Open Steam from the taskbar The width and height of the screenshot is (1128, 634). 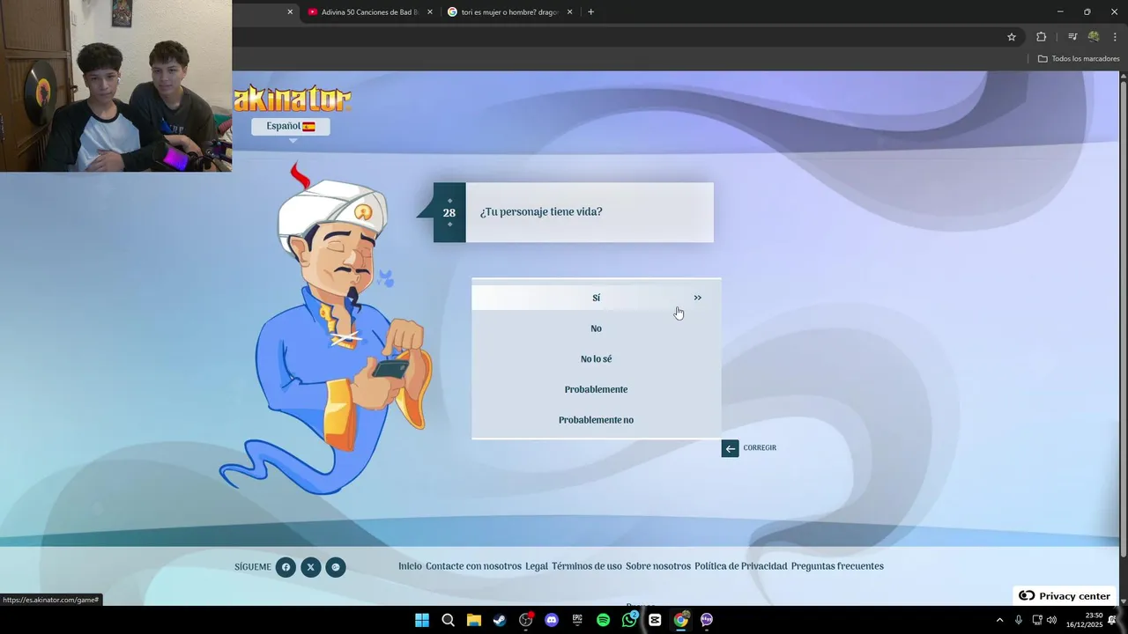point(500,620)
